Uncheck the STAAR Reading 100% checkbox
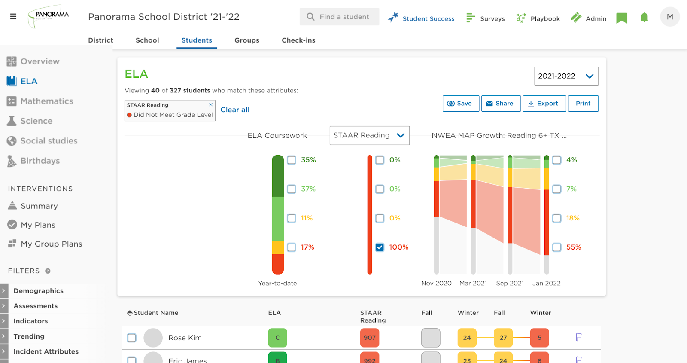The height and width of the screenshot is (363, 687). 380,247
